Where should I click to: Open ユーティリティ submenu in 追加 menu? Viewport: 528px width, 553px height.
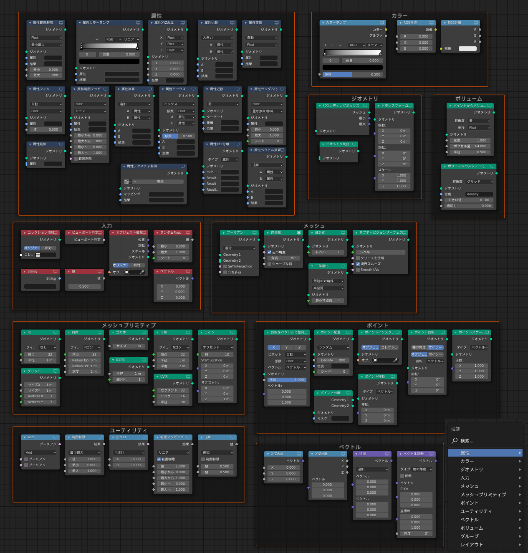point(485,511)
